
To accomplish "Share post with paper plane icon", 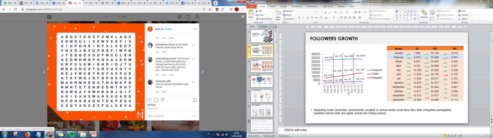I will (163, 100).
